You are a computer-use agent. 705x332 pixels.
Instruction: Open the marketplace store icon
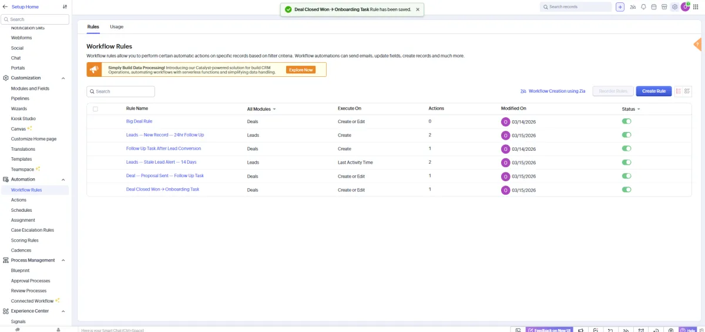point(664,7)
